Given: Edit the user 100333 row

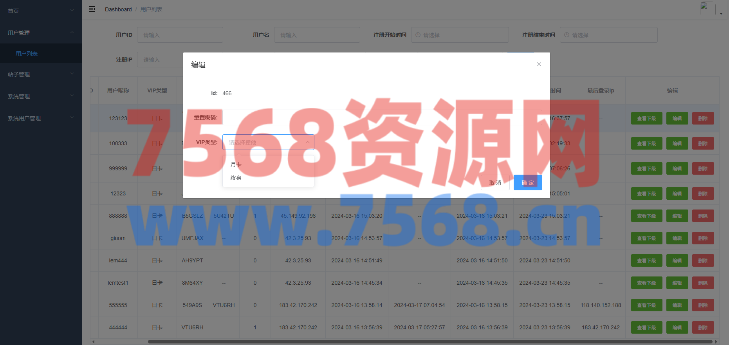Looking at the screenshot, I should pyautogui.click(x=677, y=143).
